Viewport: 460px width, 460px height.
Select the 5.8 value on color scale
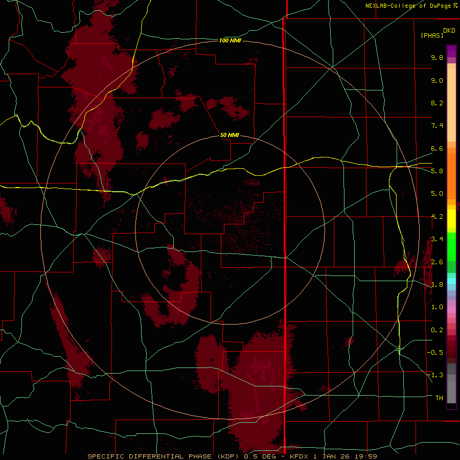click(x=437, y=171)
